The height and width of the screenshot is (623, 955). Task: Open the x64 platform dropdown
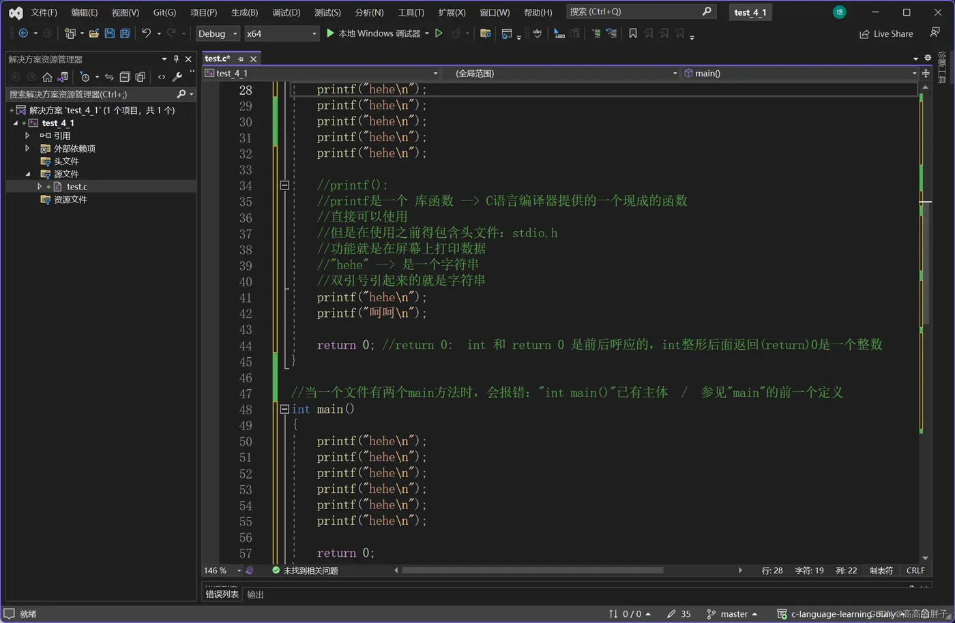coord(282,33)
